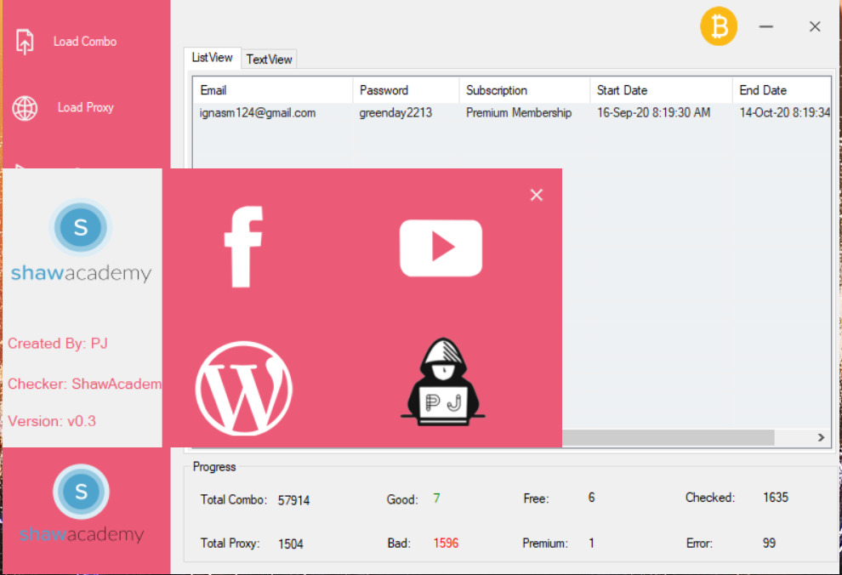Click the Good count 7
The image size is (842, 575).
(436, 498)
